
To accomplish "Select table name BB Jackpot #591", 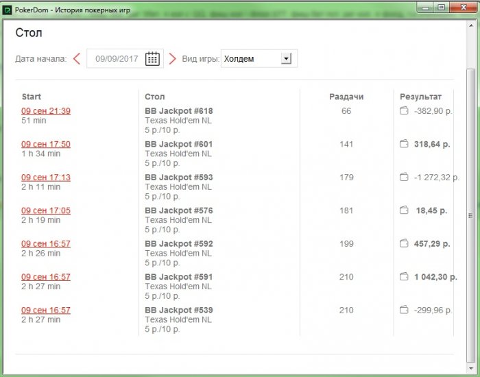I will pyautogui.click(x=179, y=277).
